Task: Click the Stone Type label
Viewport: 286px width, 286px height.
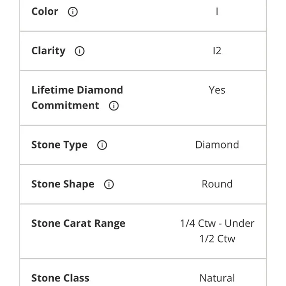Action: [60, 145]
